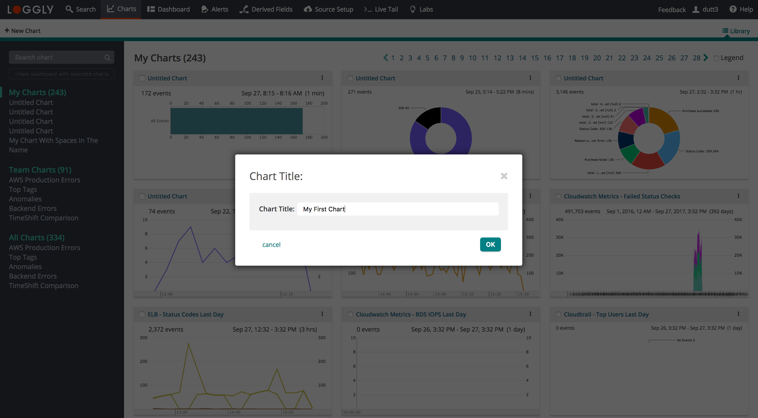Enable the Legend checkbox

click(717, 58)
